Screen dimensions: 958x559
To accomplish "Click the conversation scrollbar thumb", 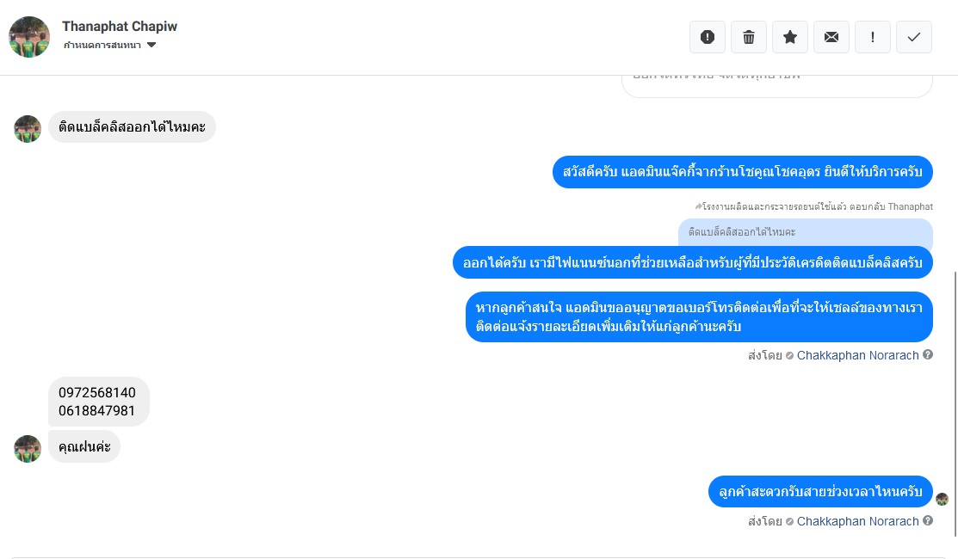I will (x=954, y=402).
